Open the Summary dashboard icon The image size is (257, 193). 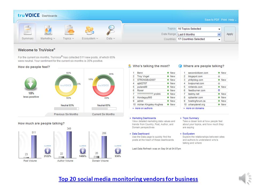[x=28, y=30]
